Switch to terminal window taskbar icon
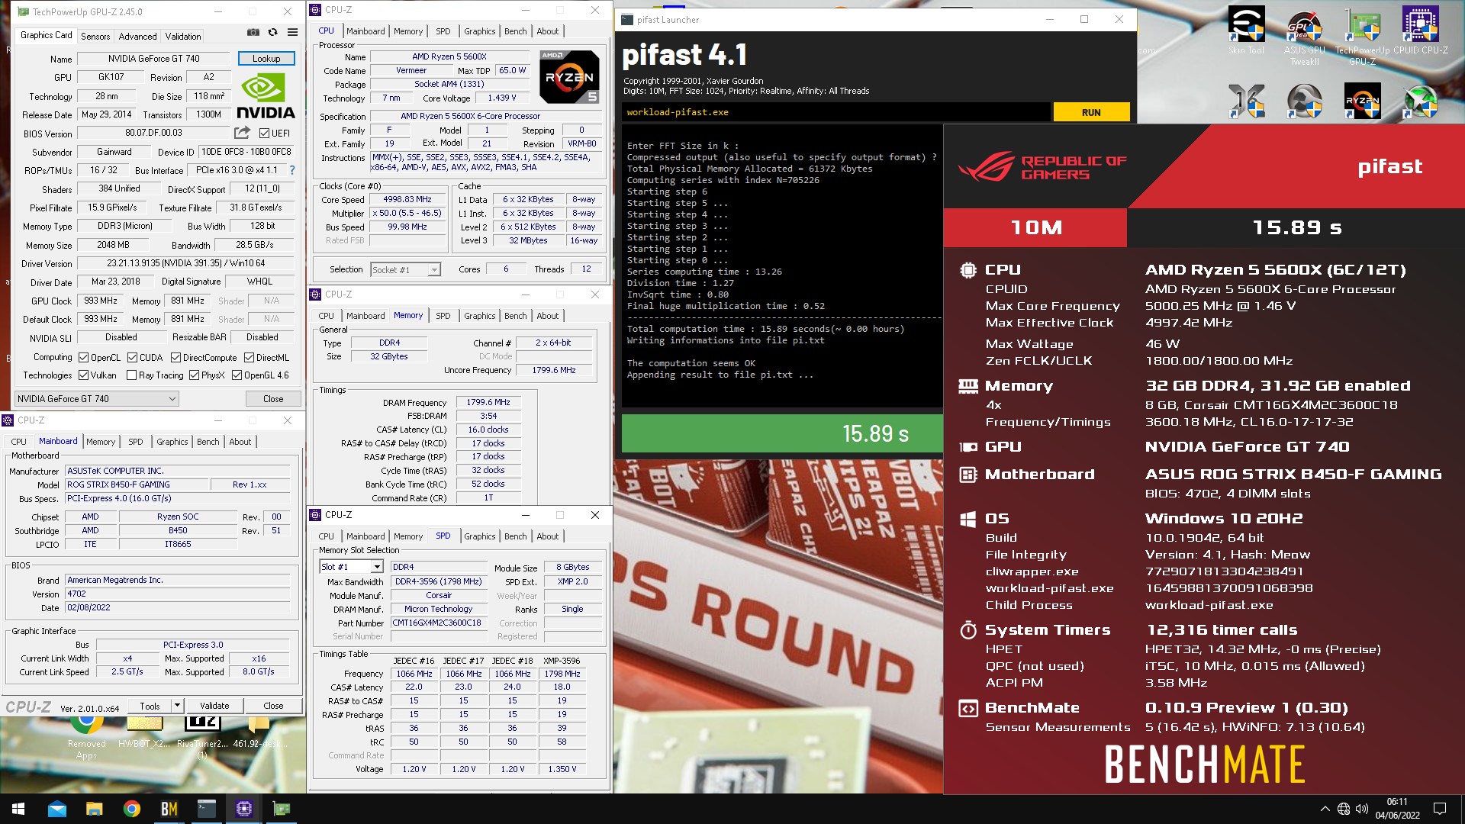 pyautogui.click(x=206, y=809)
